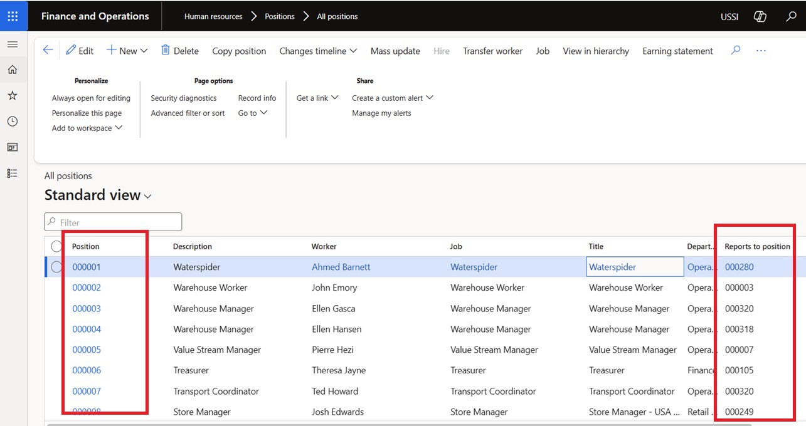Open the Changes timeline dropdown

(x=318, y=51)
